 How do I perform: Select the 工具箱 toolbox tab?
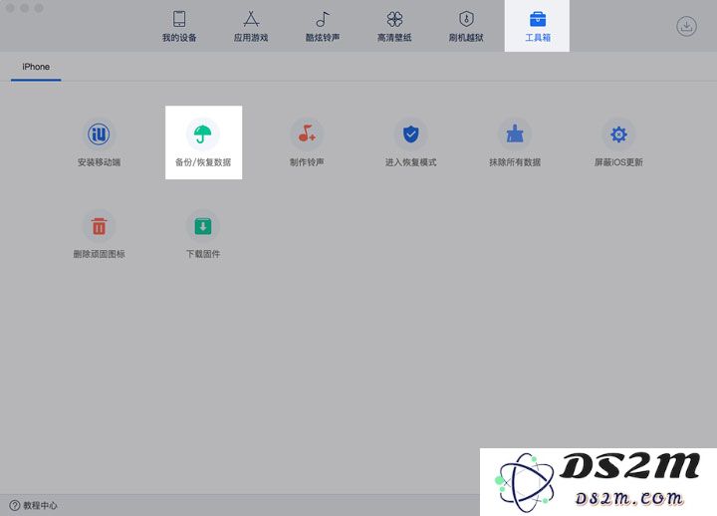[538, 26]
